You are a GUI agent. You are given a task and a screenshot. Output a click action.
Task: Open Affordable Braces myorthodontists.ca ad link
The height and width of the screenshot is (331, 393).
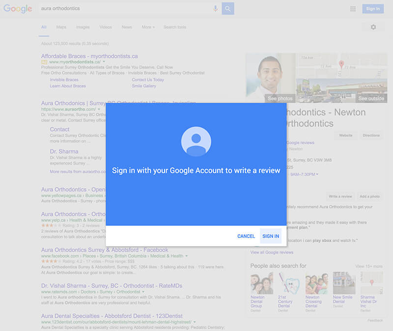point(89,56)
